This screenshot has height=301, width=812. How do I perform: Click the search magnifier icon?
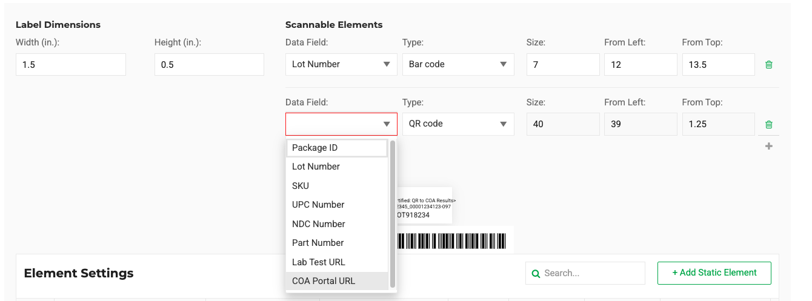coord(536,274)
